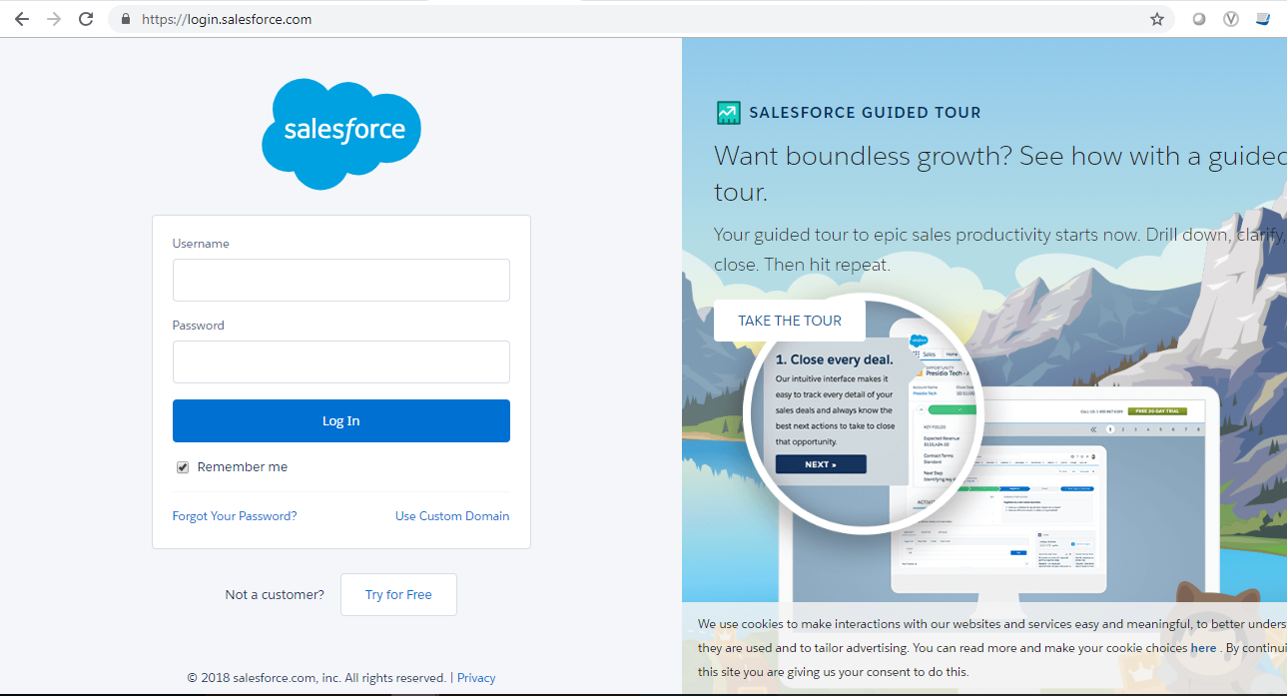Image resolution: width=1287 pixels, height=696 pixels.
Task: Click the '1. Close every deal.' heading
Action: (x=835, y=359)
